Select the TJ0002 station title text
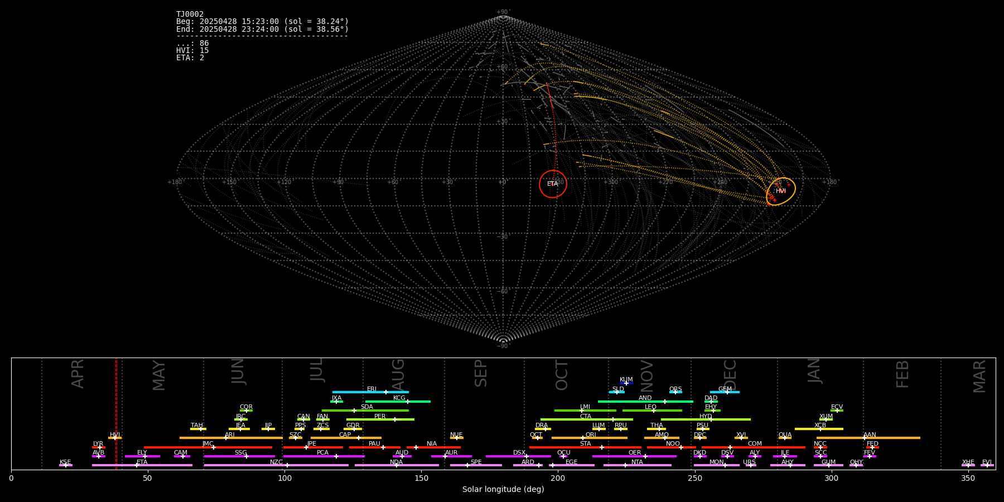The image size is (1004, 502). click(190, 15)
